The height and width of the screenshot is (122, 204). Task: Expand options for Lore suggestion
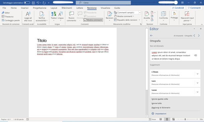198,83
